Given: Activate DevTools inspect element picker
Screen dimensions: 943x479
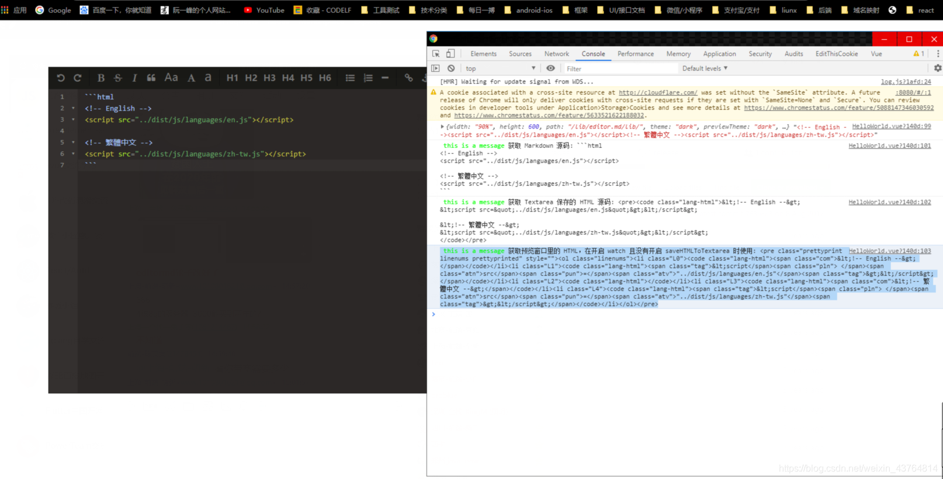Looking at the screenshot, I should [x=436, y=54].
